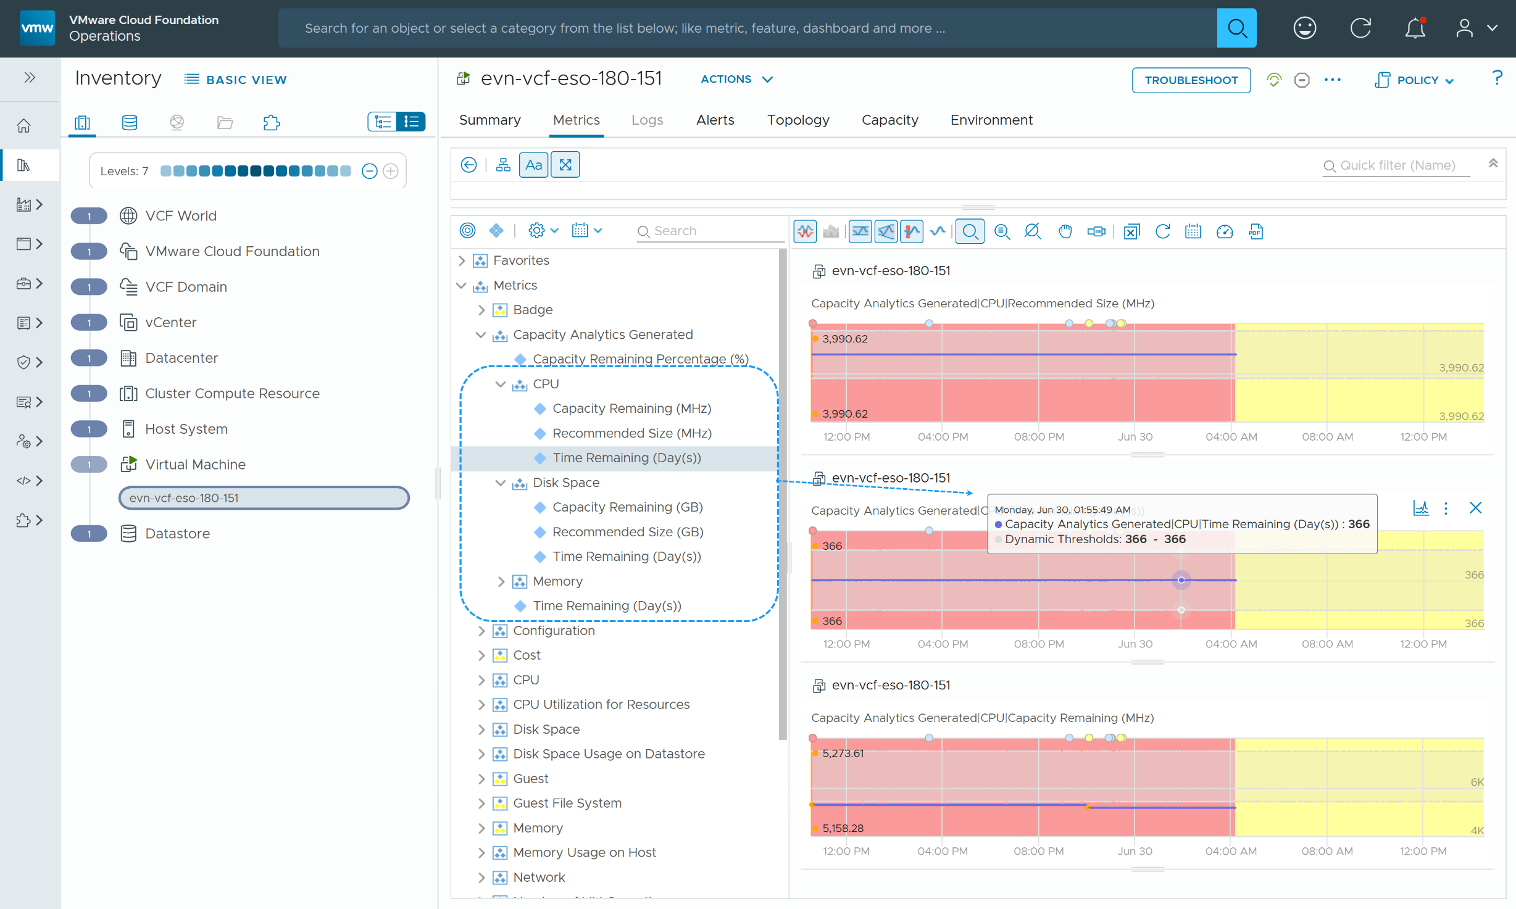Expand the Memory metrics group
This screenshot has height=909, width=1516.
point(501,581)
